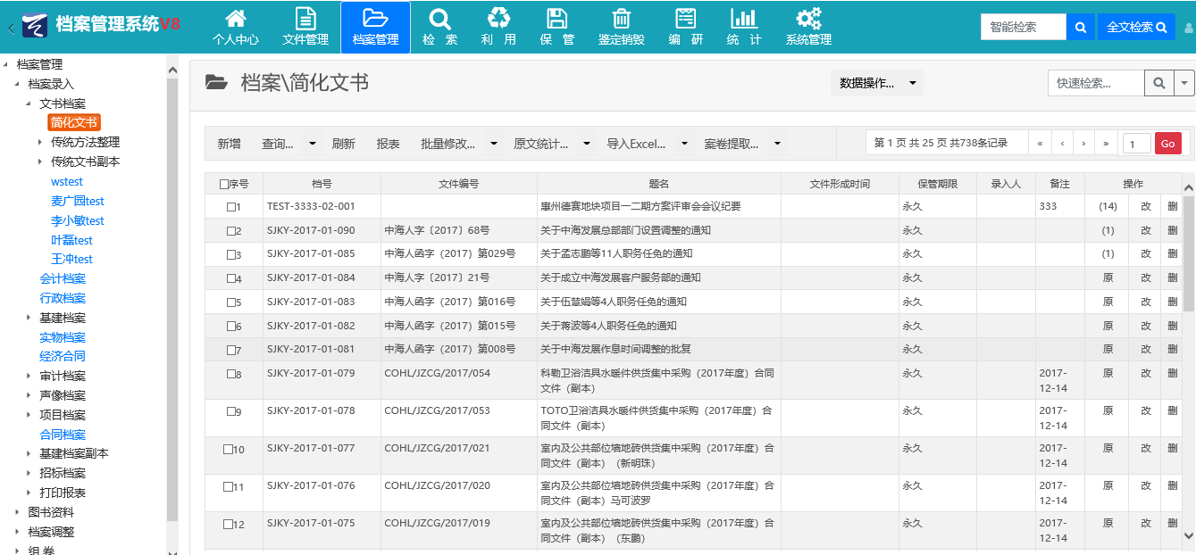Check the select-all checkbox in 序号 header
The width and height of the screenshot is (1196, 555).
point(223,184)
